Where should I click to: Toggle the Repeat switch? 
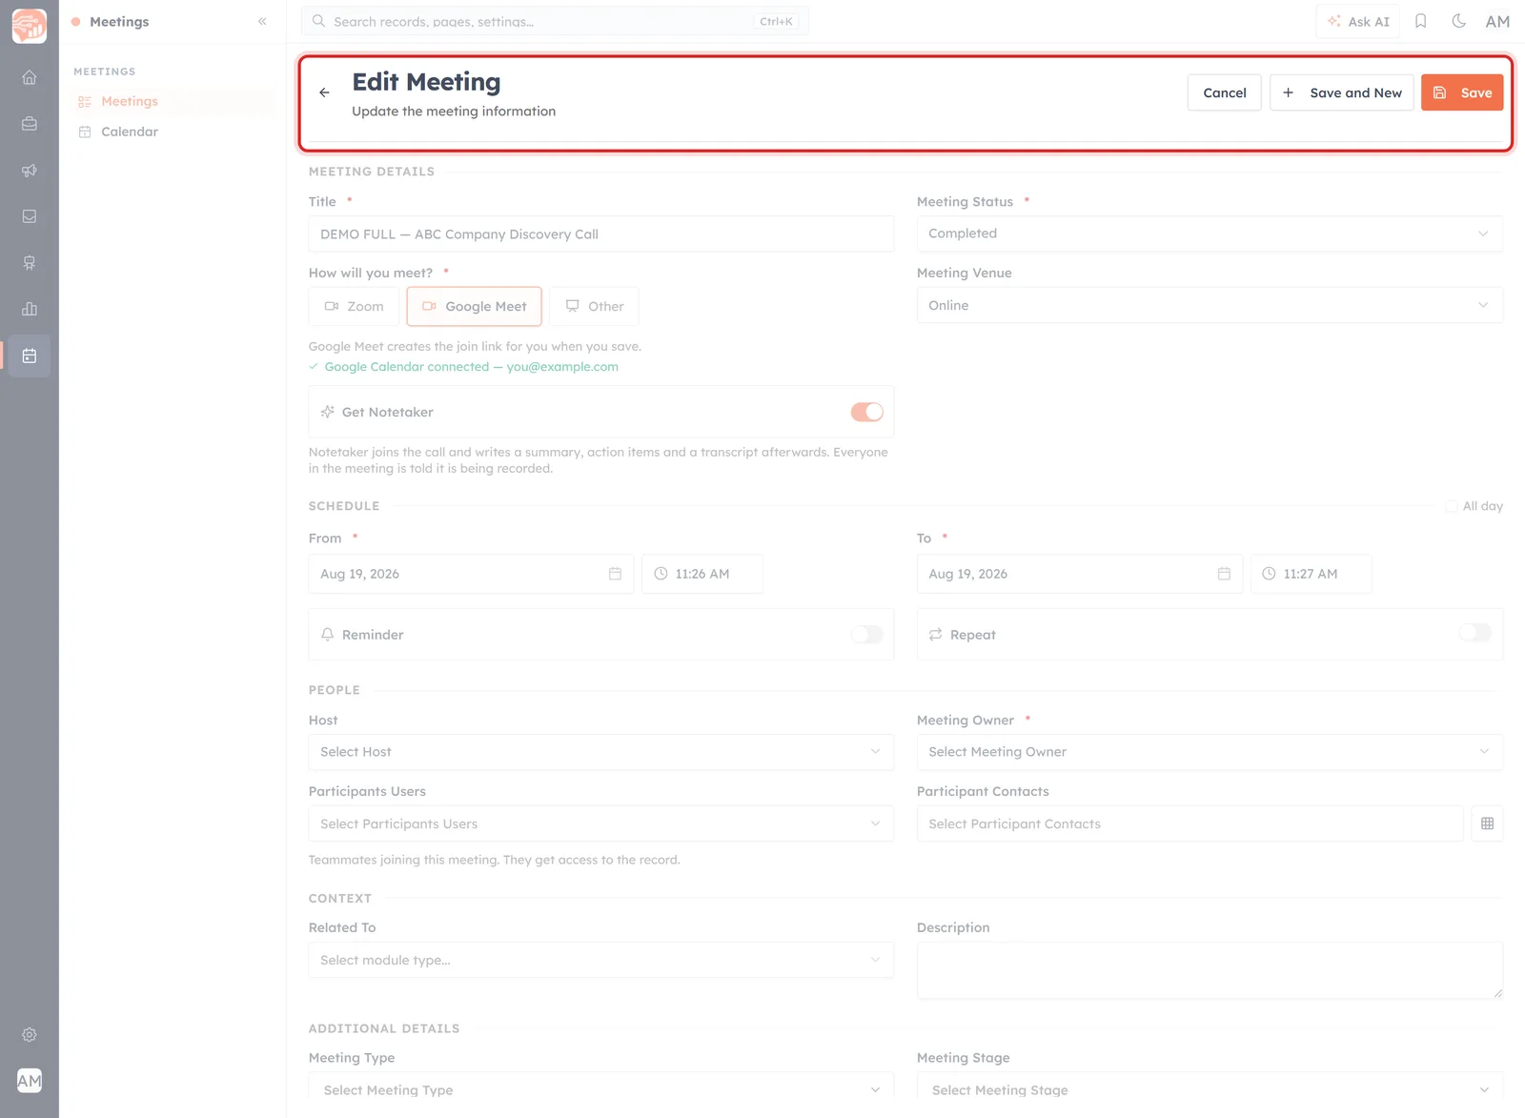click(x=1474, y=633)
